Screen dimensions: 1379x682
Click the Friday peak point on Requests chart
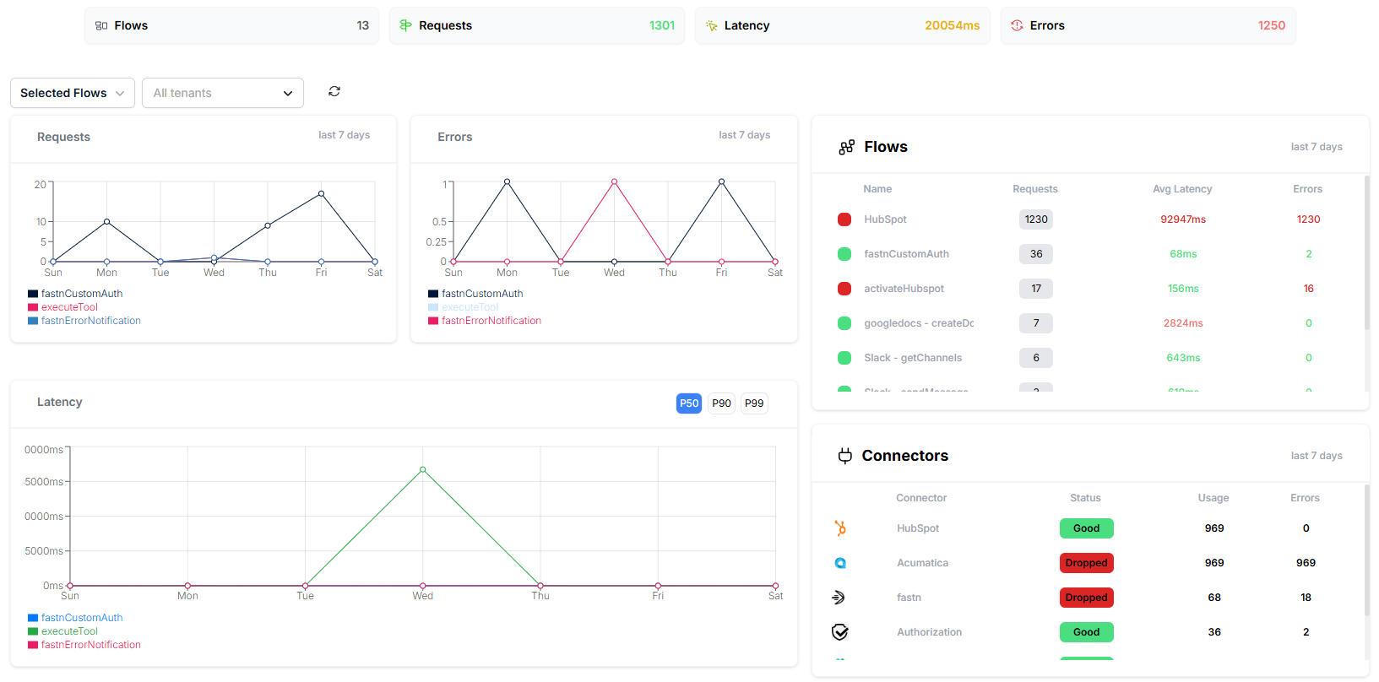click(321, 194)
